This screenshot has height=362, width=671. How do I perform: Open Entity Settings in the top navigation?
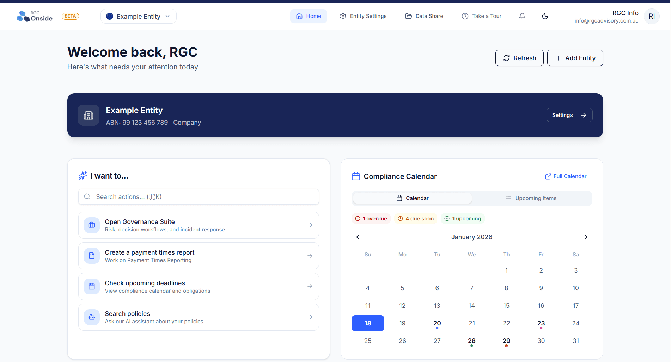(363, 16)
